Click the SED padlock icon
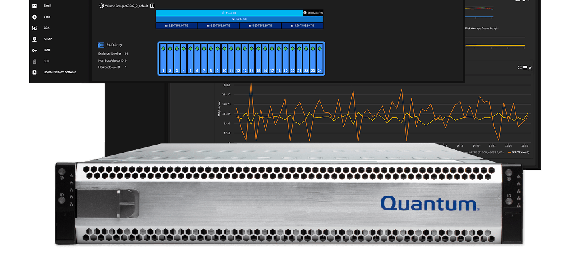 click(35, 61)
